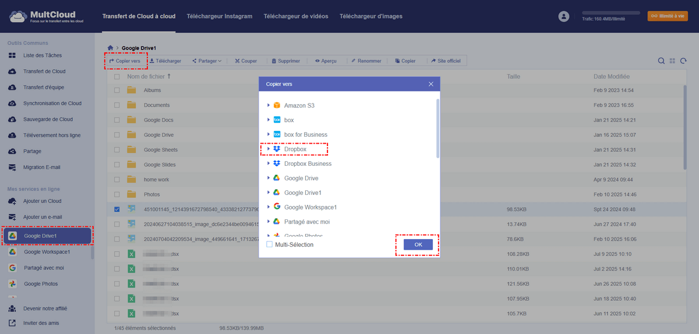Open Téléchargeur d'images tab
Screen dimensions: 699x334
(371, 16)
